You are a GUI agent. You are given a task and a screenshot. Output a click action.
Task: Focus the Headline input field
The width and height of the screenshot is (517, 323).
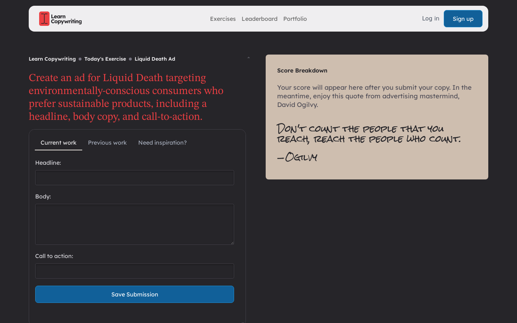(x=135, y=178)
